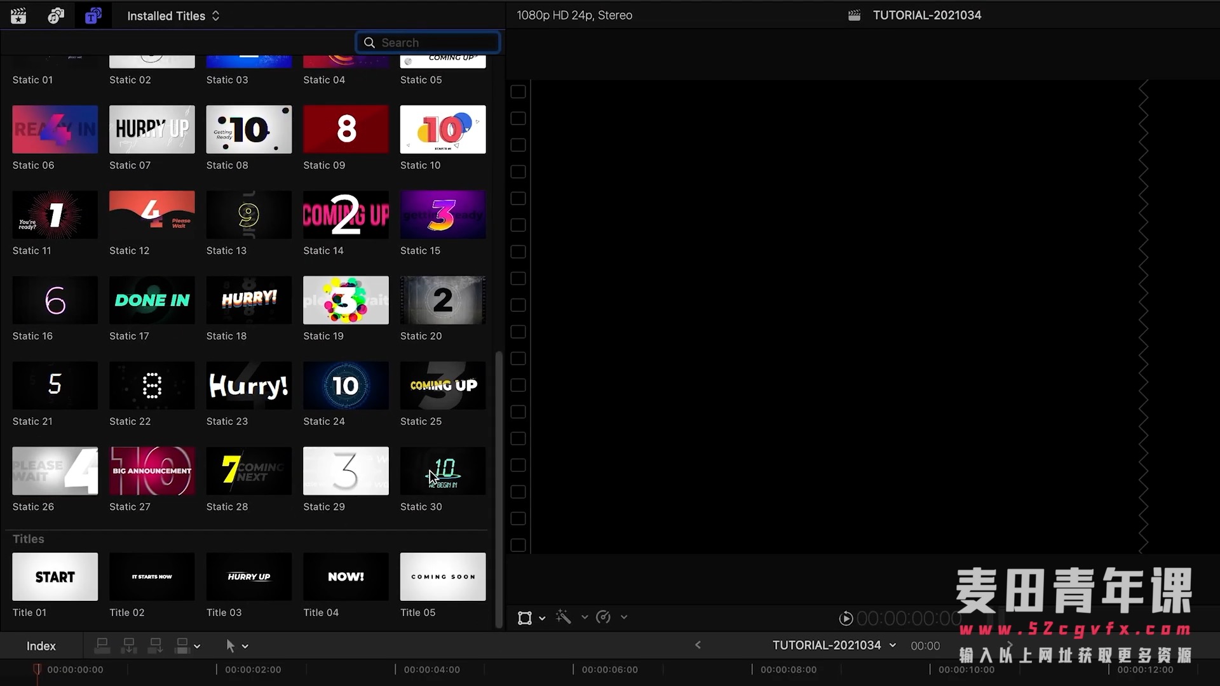Click the Static 22 label
1220x686 pixels.
(130, 422)
